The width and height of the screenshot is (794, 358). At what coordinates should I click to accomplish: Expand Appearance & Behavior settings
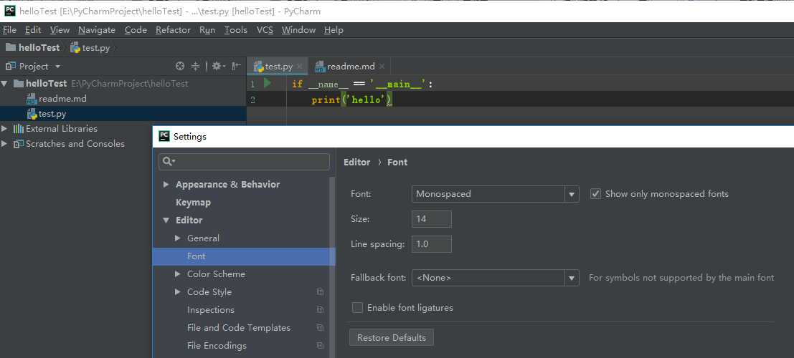[166, 185]
